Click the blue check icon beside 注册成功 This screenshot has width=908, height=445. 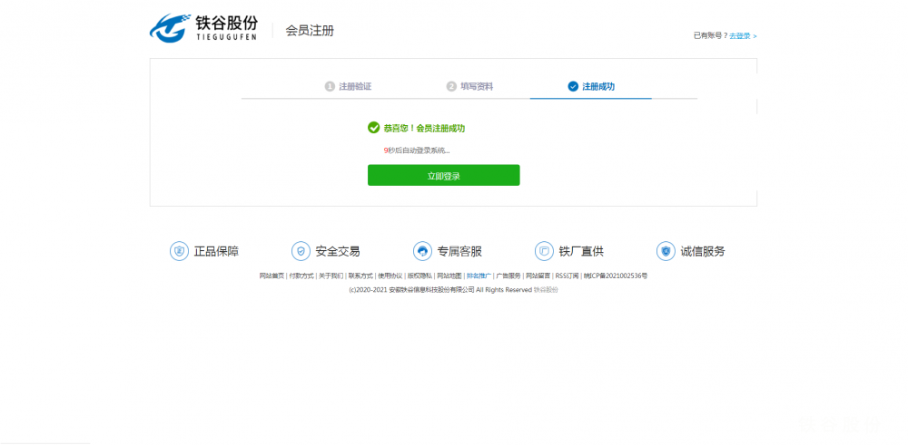pos(573,86)
